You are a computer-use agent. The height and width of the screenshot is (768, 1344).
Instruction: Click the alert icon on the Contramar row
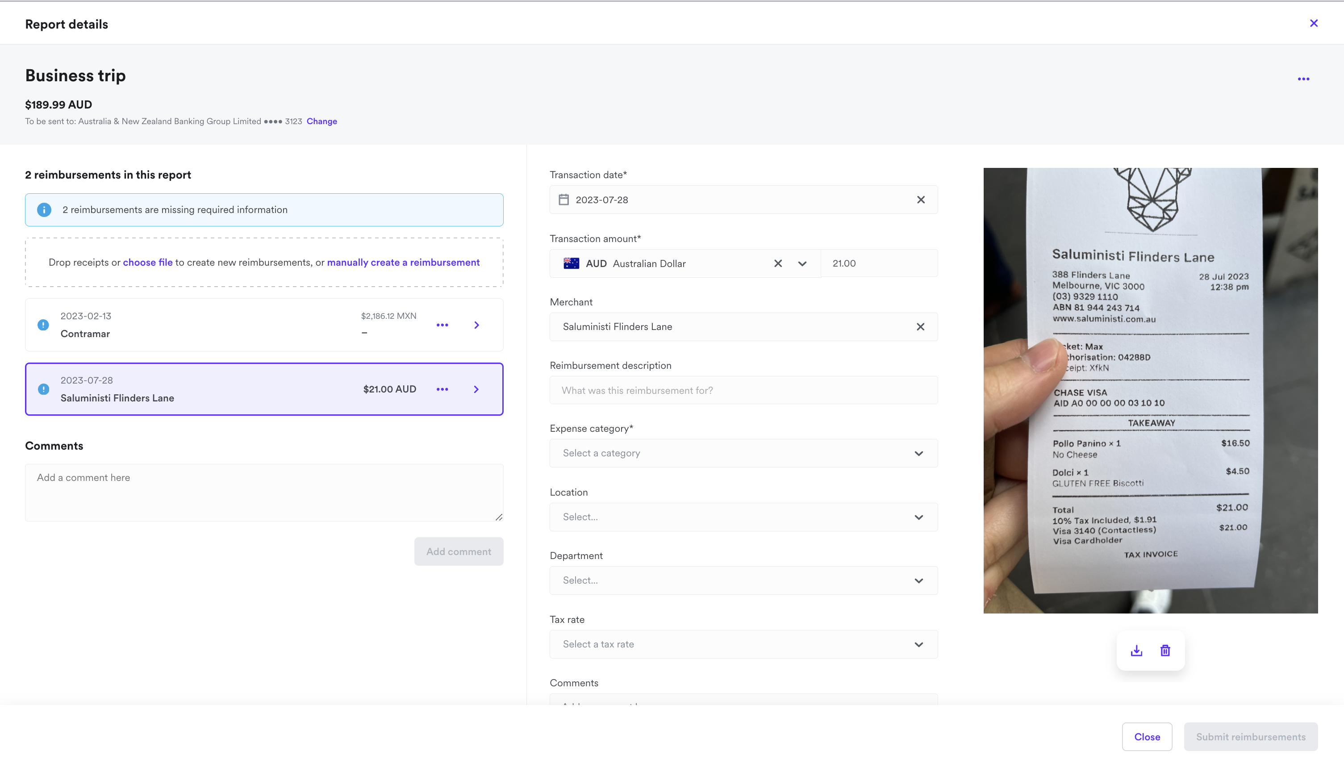43,325
